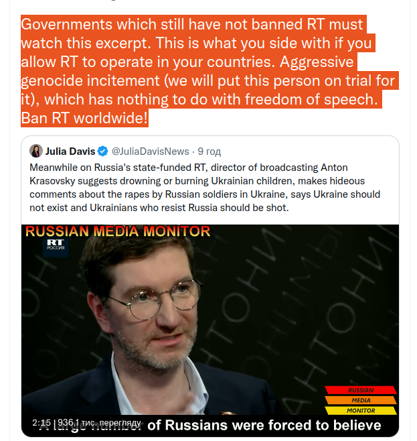Click the yellow MONITOR stripe of the logo
This screenshot has width=417, height=441.
(361, 410)
